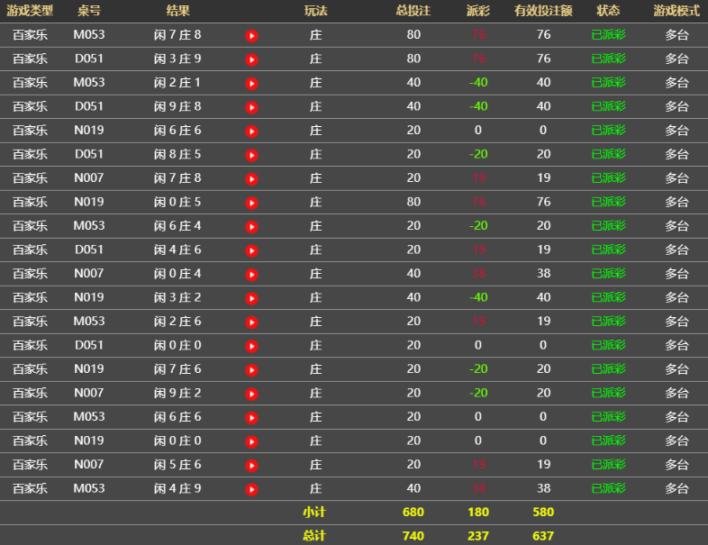
Task: Select the 总投注 column header
Action: [413, 11]
